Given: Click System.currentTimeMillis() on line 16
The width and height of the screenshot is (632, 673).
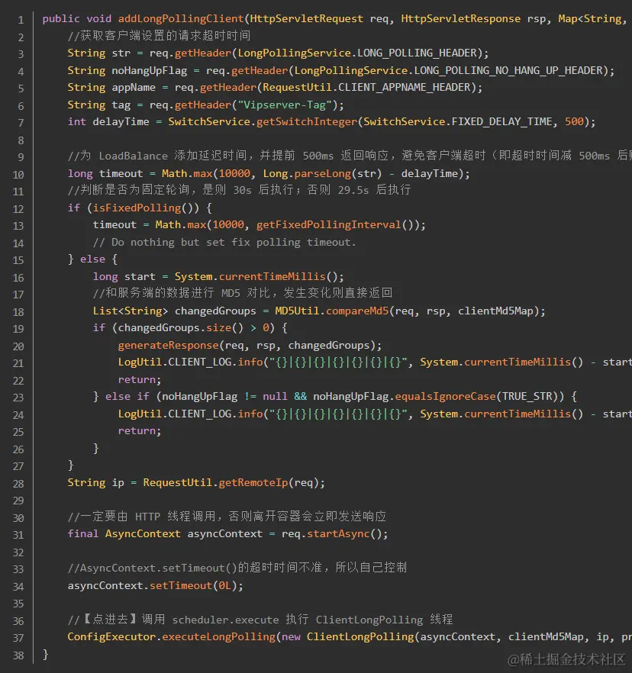Looking at the screenshot, I should point(256,276).
